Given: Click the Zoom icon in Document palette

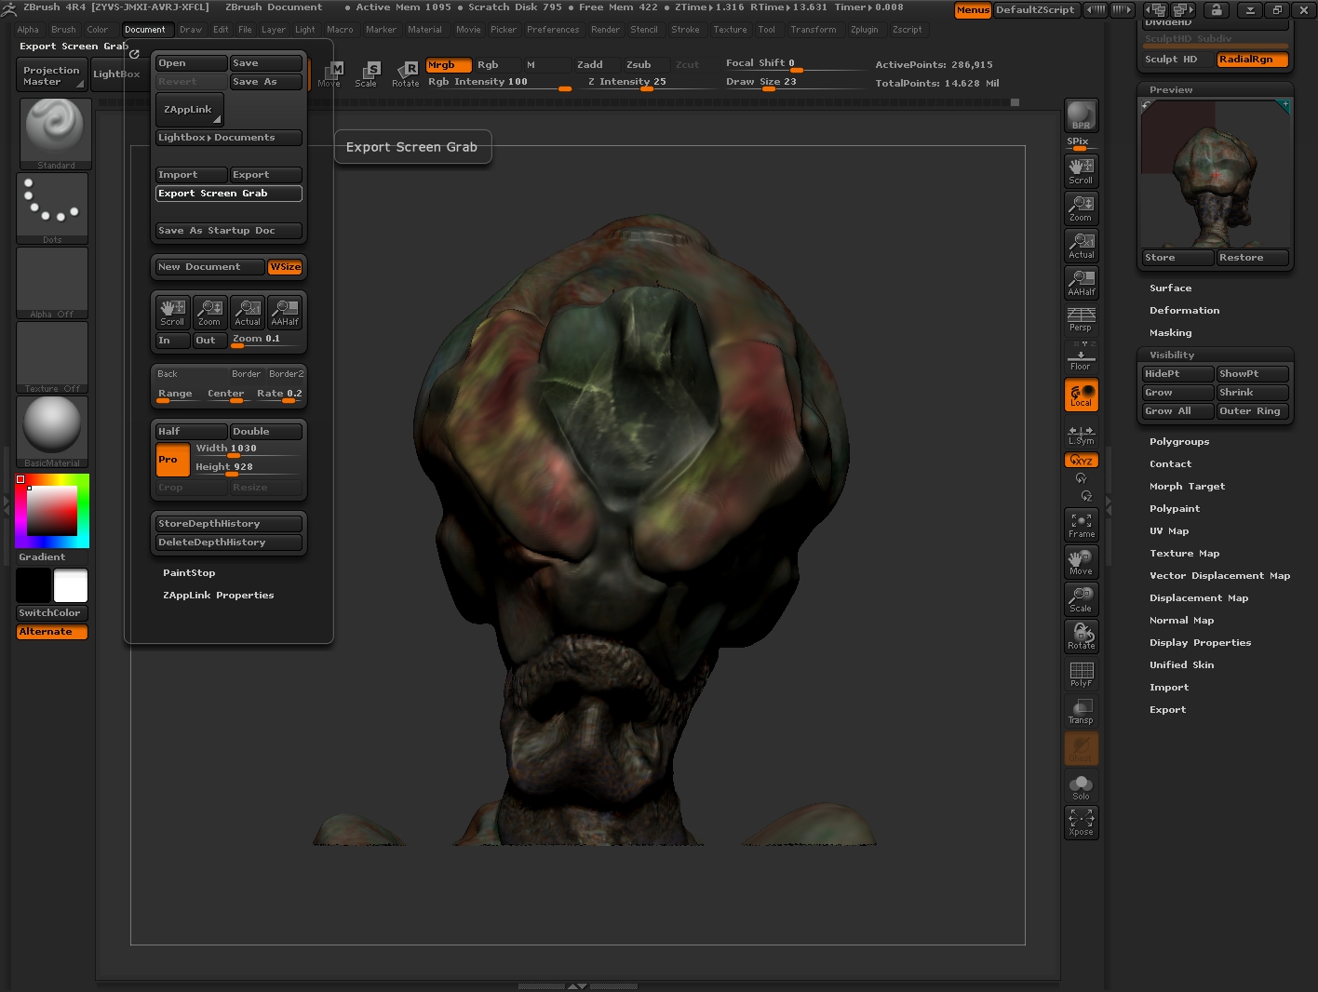Looking at the screenshot, I should (x=209, y=312).
